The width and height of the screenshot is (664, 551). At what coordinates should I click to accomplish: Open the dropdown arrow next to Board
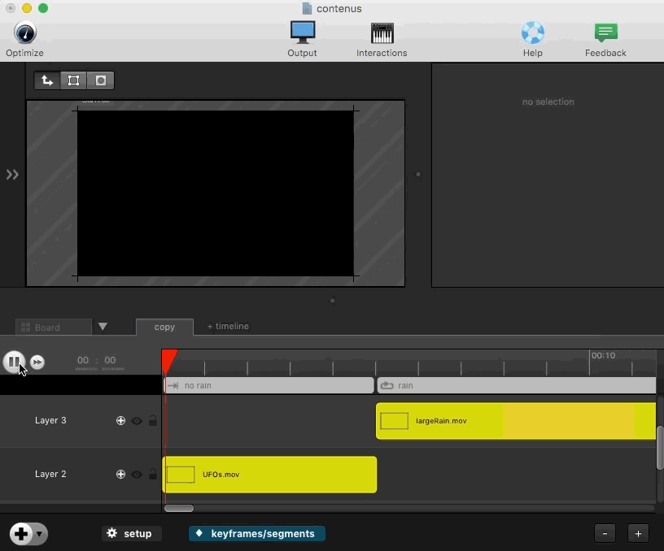pyautogui.click(x=103, y=327)
